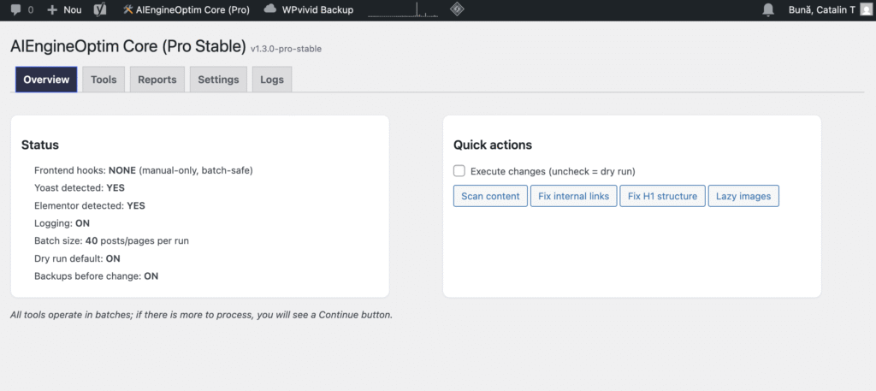Open the diamond-shaped icon in admin bar
876x391 pixels.
point(458,10)
